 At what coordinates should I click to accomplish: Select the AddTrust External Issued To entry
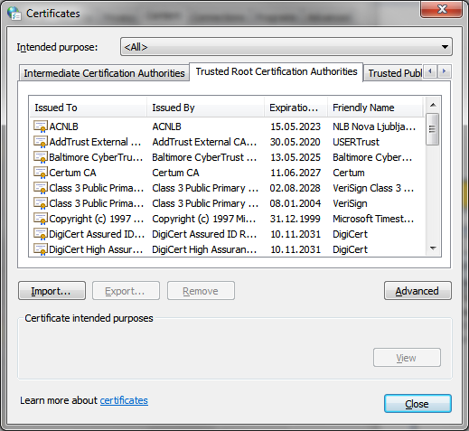point(95,142)
